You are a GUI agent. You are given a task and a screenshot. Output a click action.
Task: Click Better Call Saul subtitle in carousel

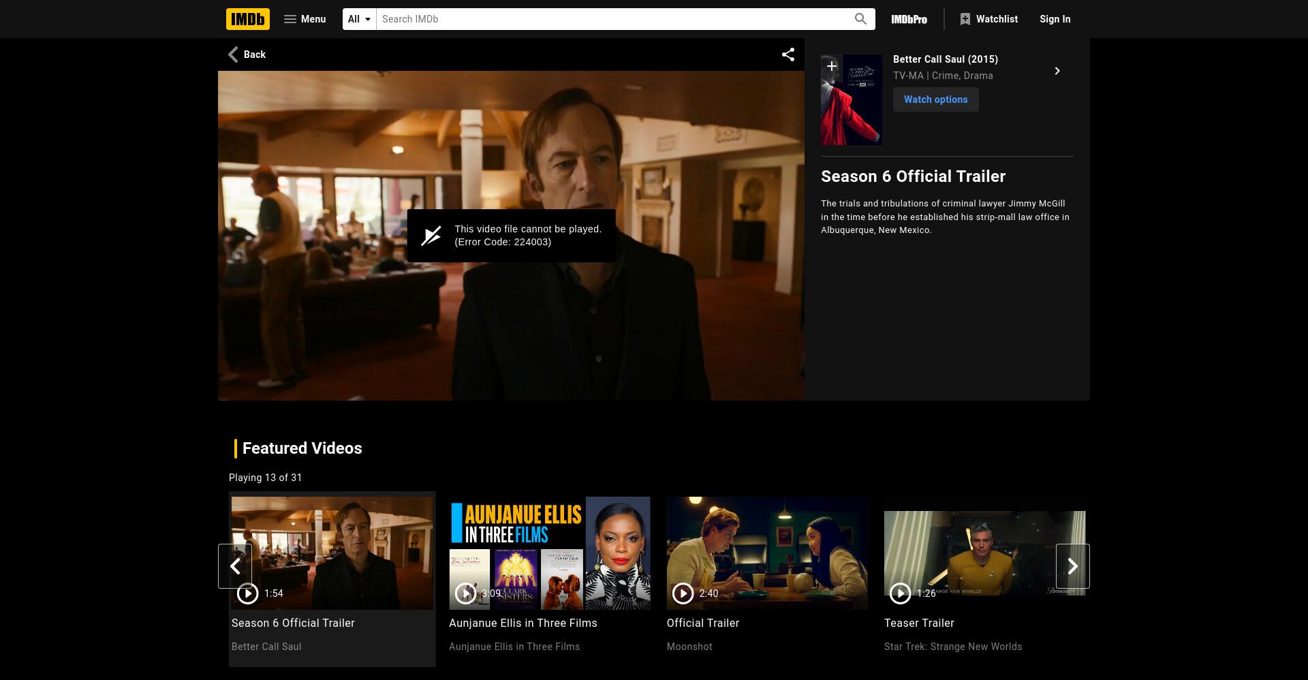pos(266,647)
